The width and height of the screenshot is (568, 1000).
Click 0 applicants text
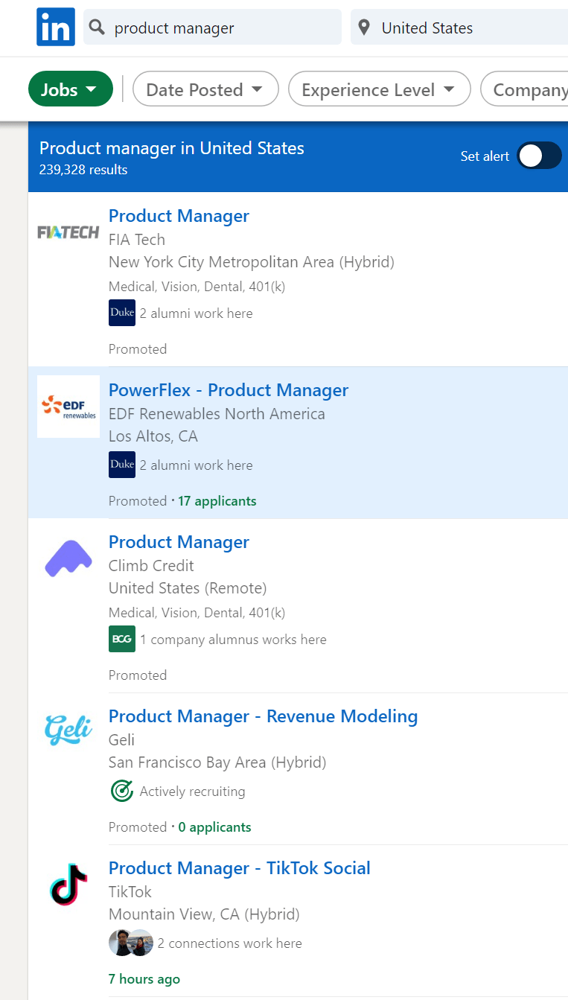[215, 827]
